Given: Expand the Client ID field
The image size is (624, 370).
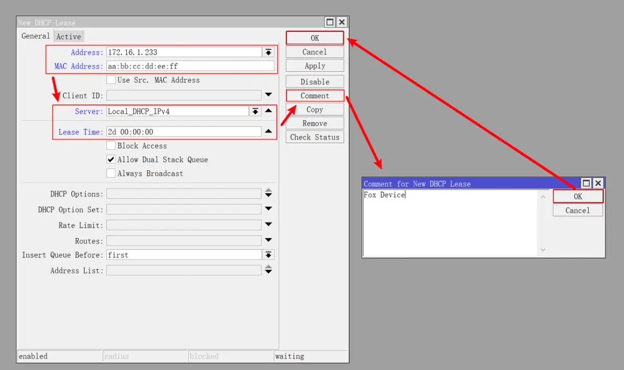Looking at the screenshot, I should [x=268, y=95].
